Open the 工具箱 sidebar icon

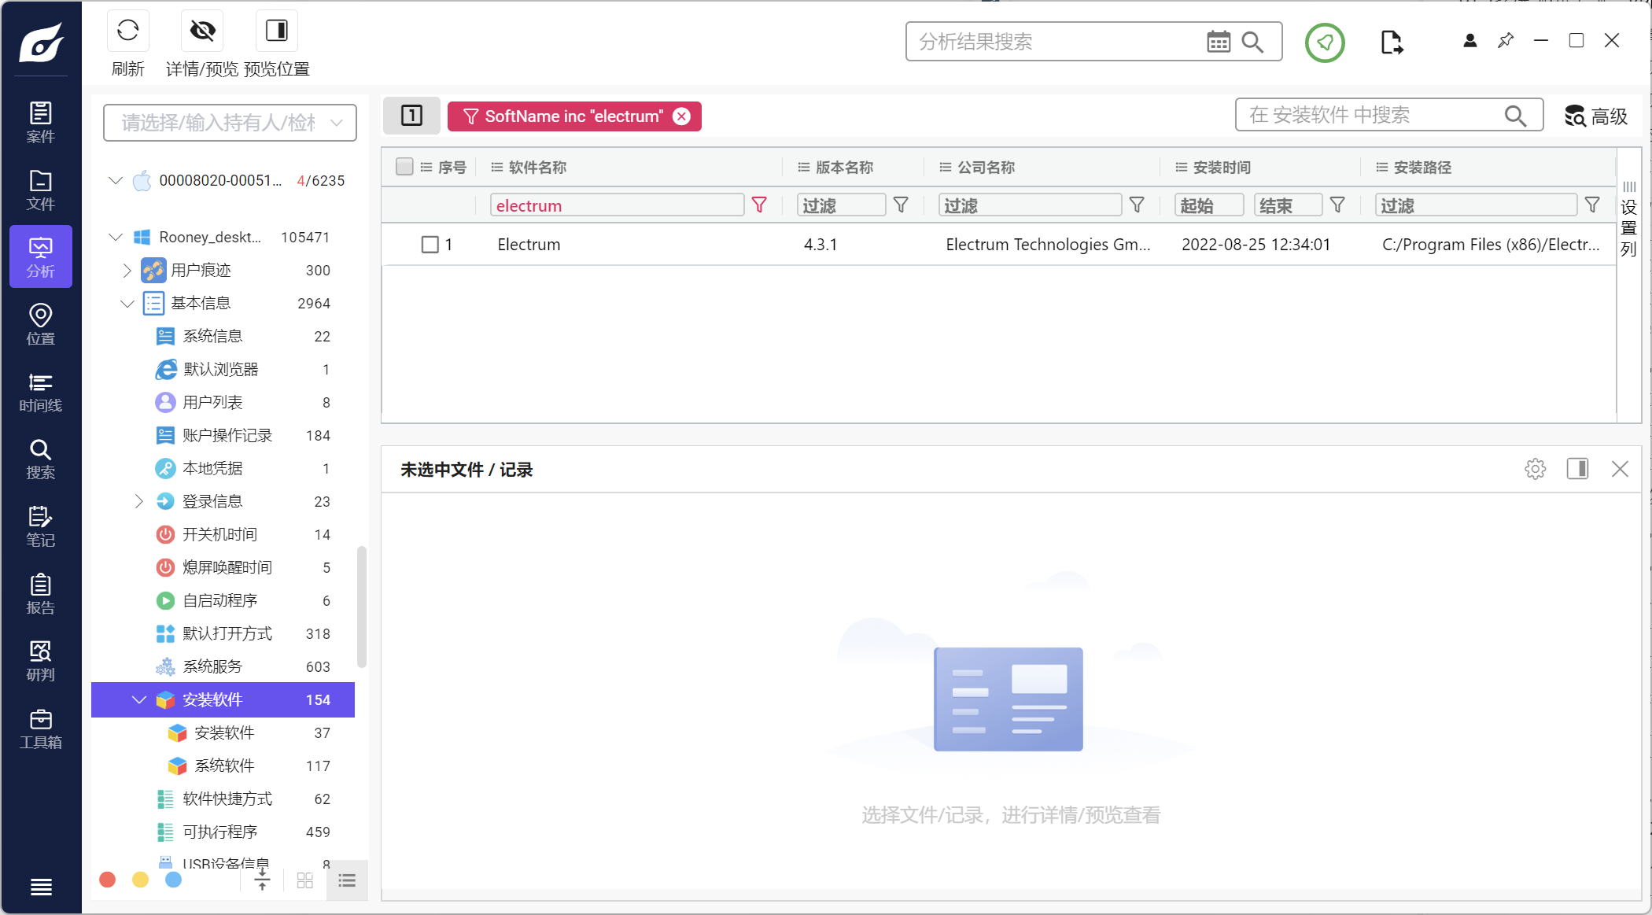tap(41, 728)
